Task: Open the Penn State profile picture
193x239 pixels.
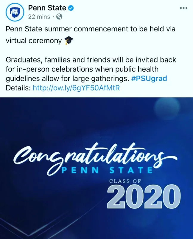Action: click(15, 12)
